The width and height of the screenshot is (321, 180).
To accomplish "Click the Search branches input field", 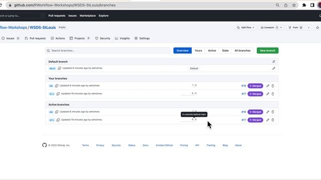I will click(108, 50).
